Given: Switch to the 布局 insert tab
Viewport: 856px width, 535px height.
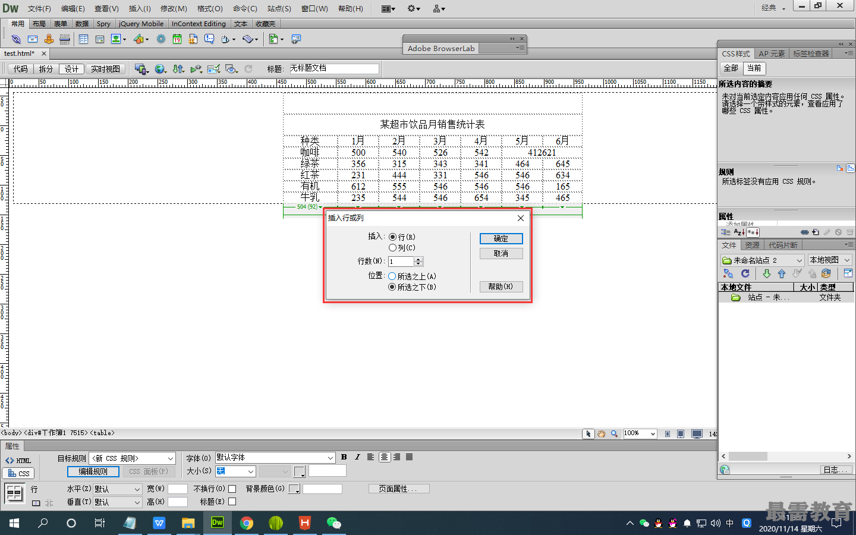Looking at the screenshot, I should click(39, 24).
